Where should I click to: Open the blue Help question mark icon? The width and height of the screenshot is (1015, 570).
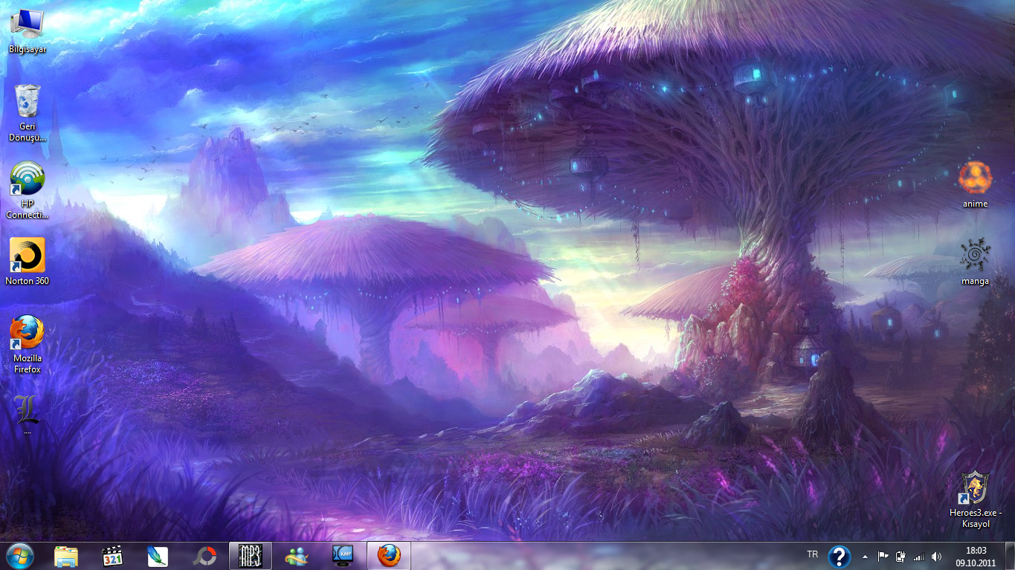click(840, 556)
